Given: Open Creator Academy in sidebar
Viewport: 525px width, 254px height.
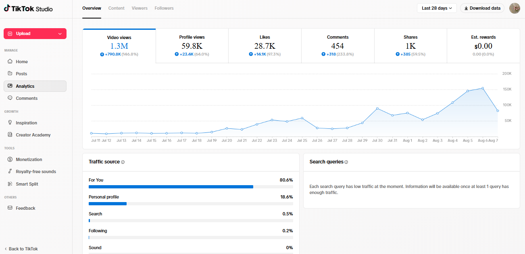Looking at the screenshot, I should pos(35,135).
